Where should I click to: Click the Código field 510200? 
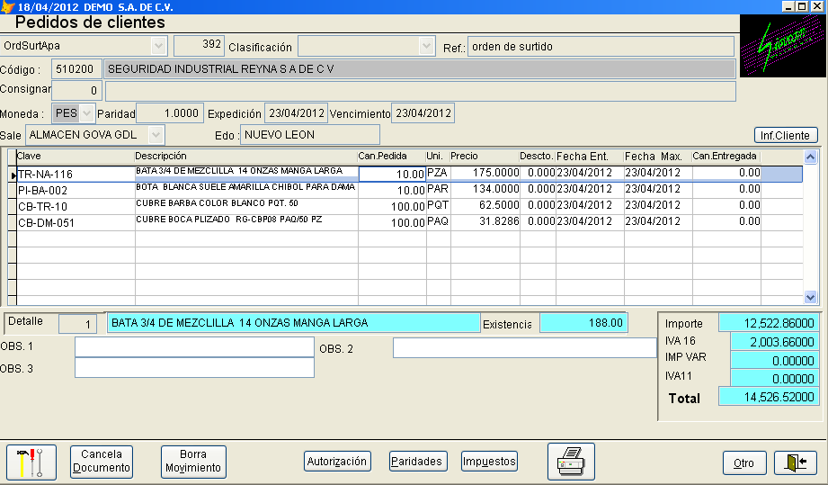pos(76,68)
